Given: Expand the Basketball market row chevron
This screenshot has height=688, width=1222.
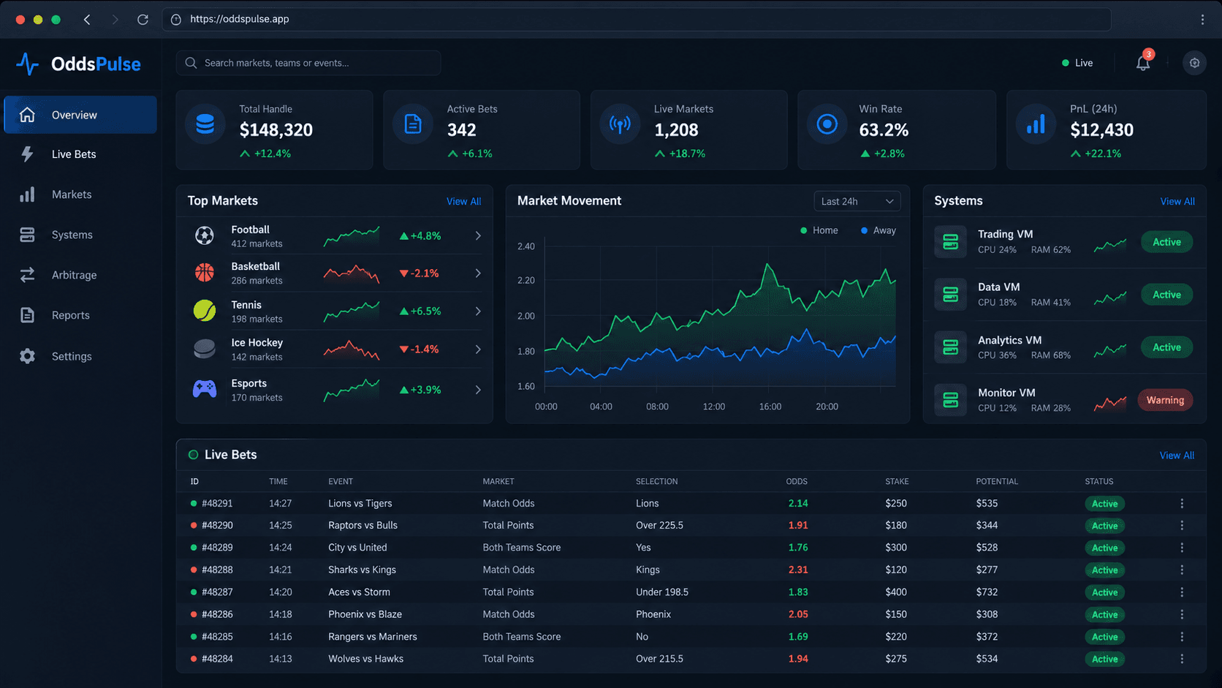Looking at the screenshot, I should coord(478,273).
